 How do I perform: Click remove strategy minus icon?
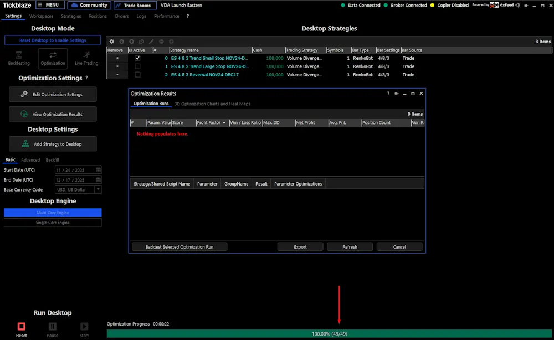(x=161, y=42)
